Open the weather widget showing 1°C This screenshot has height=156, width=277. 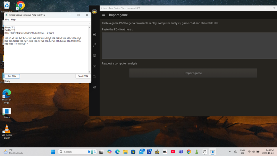pyautogui.click(x=13, y=152)
